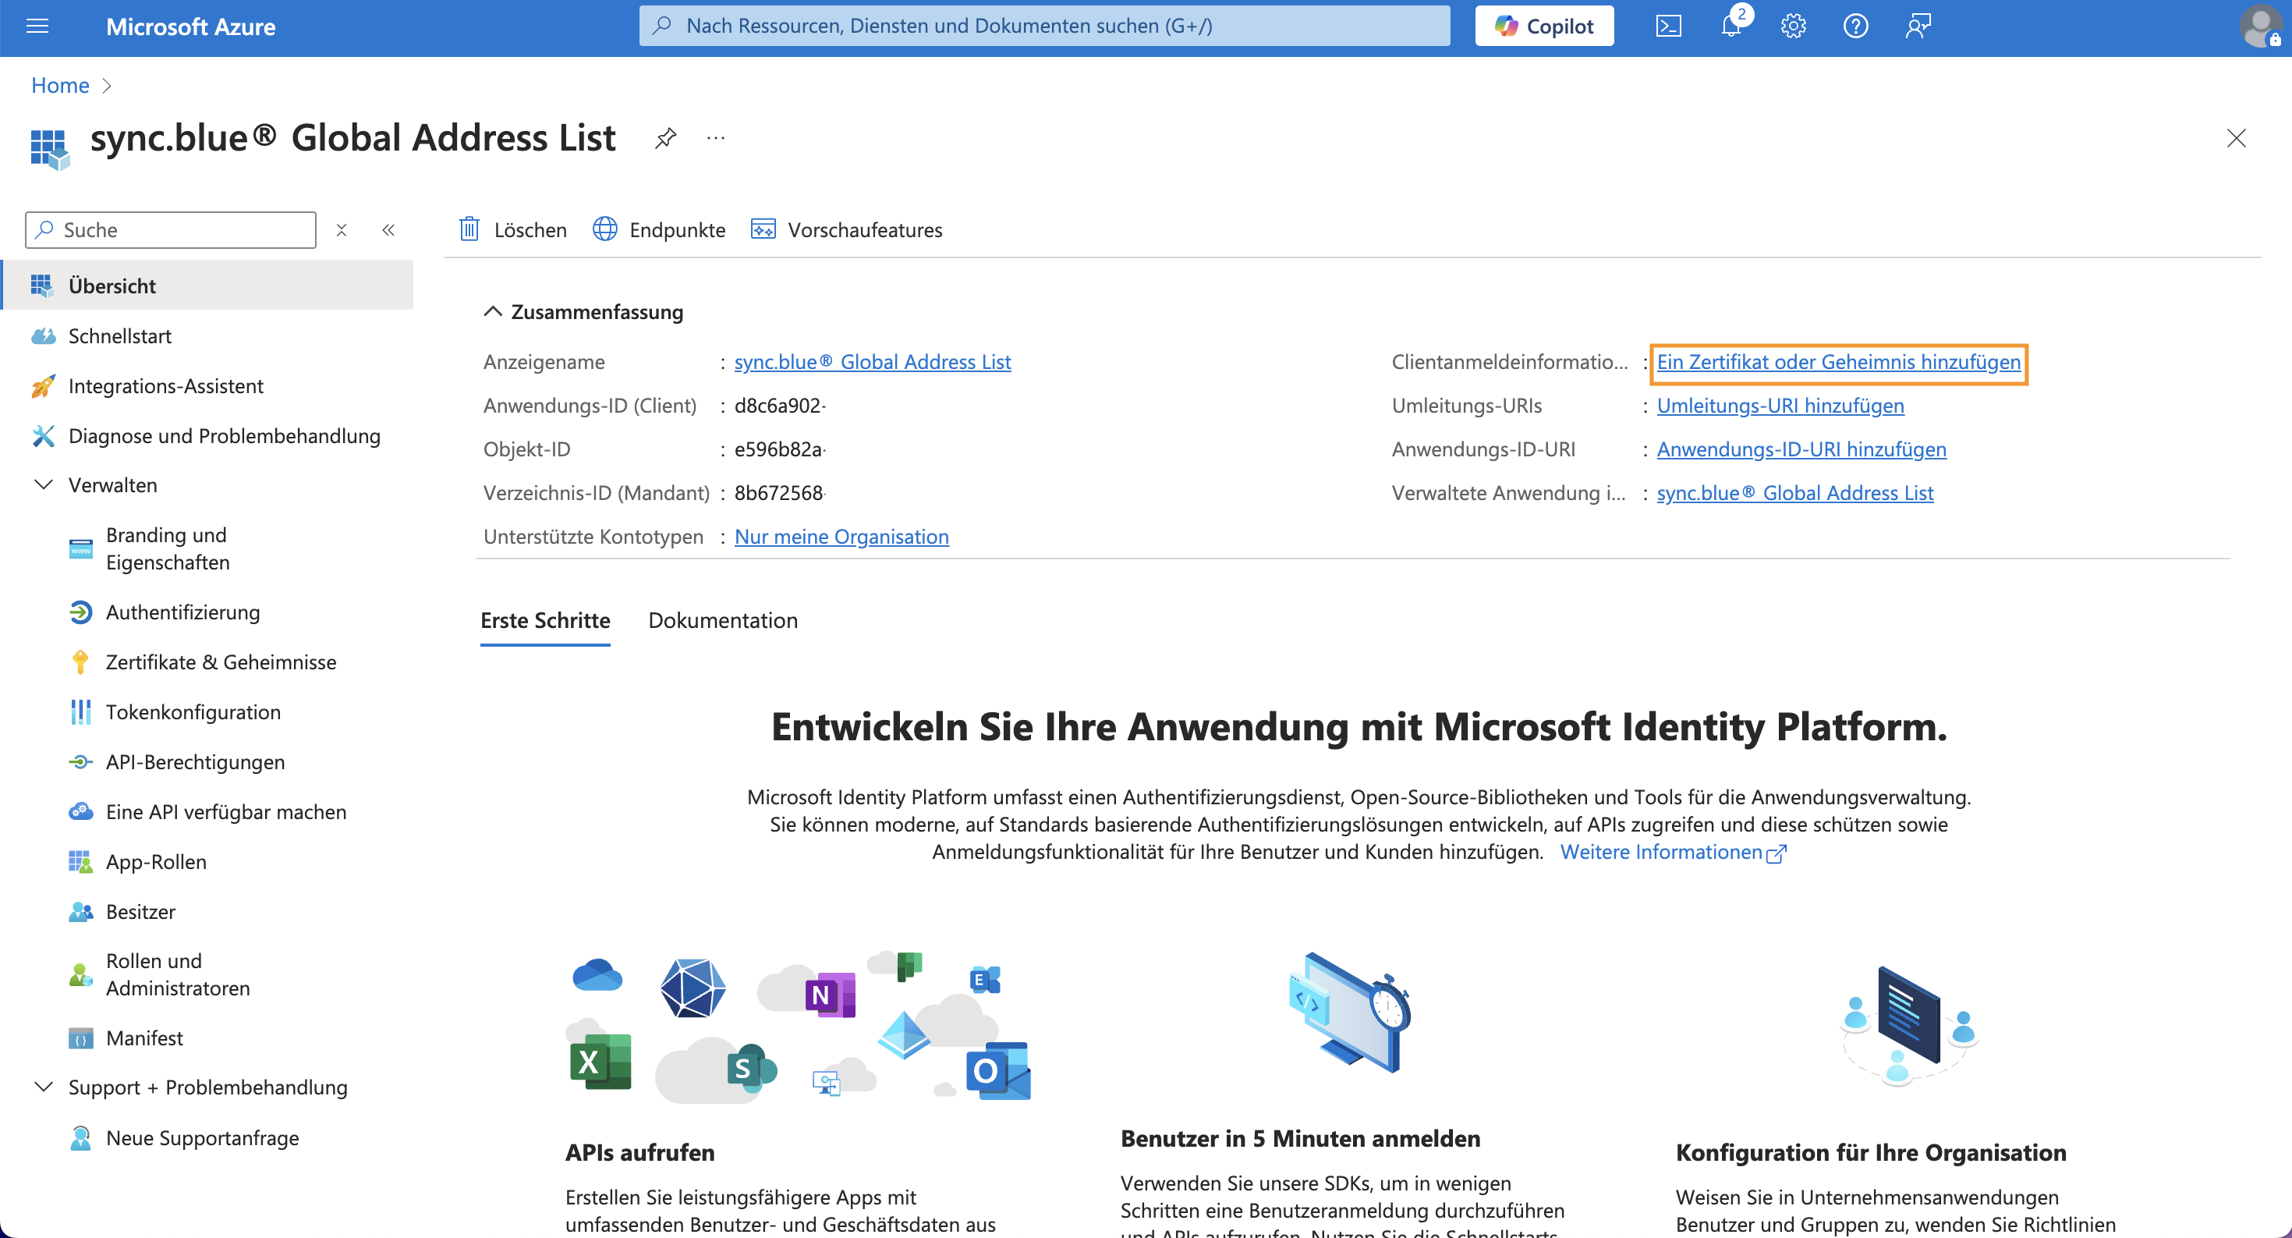Viewport: 2292px width, 1238px height.
Task: Click the APIs aufrufen illustration
Action: click(x=798, y=1026)
